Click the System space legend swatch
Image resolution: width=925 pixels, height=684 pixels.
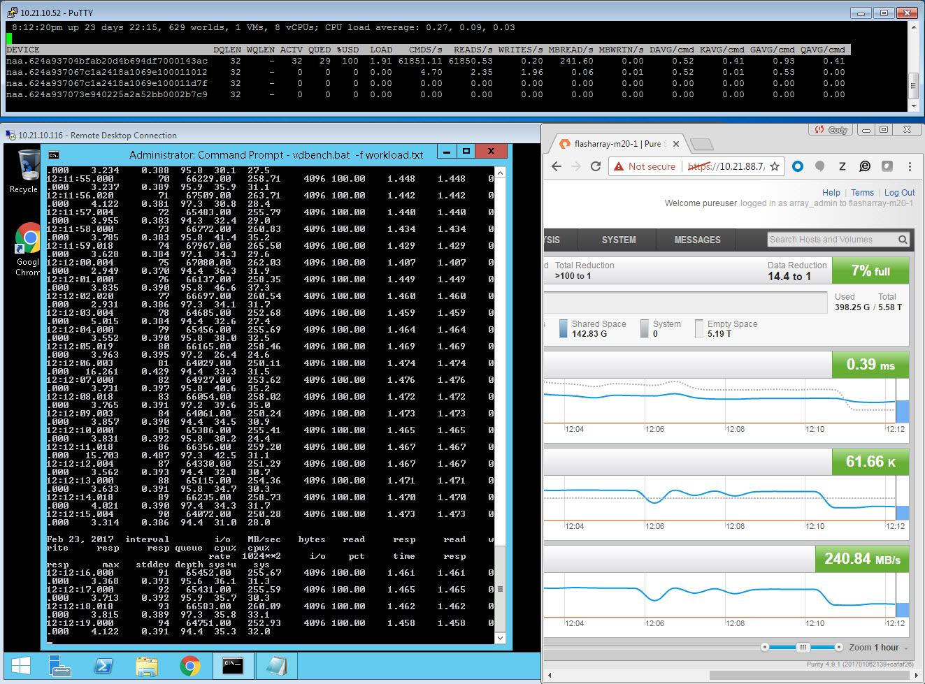click(644, 328)
